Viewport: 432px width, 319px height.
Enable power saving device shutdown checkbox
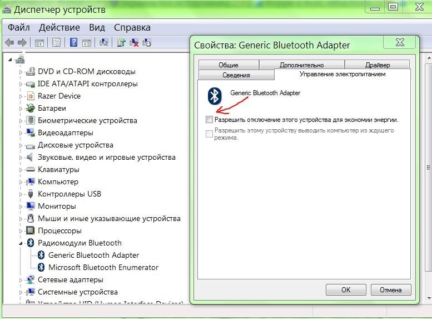coord(209,120)
